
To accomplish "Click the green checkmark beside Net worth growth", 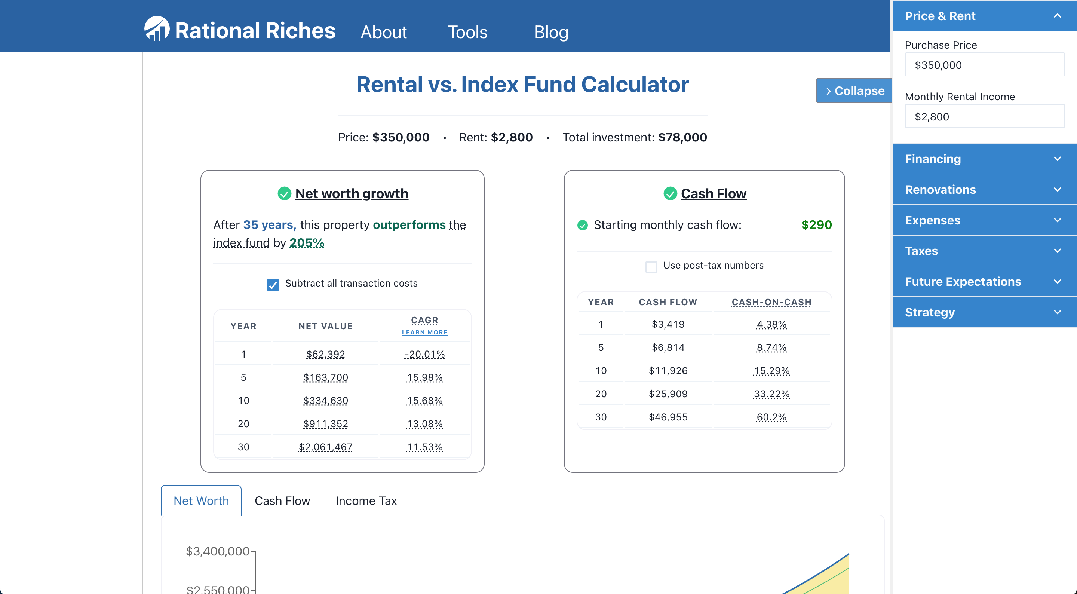I will click(284, 194).
